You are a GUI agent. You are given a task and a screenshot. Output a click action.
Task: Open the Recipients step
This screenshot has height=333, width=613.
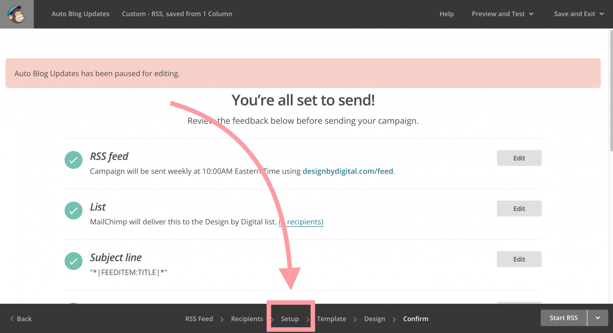click(247, 319)
